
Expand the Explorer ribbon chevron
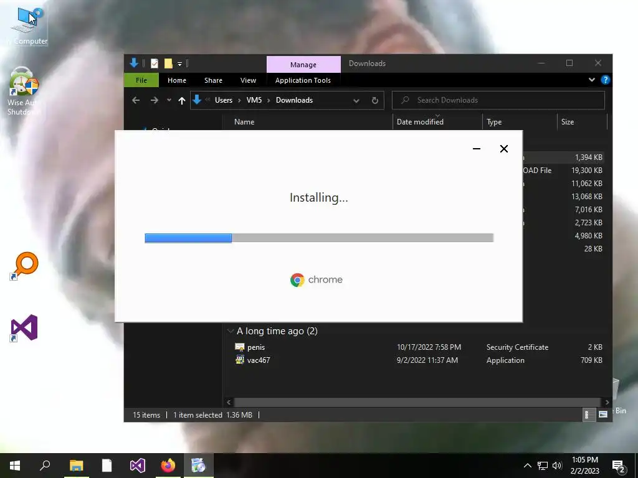pyautogui.click(x=592, y=80)
